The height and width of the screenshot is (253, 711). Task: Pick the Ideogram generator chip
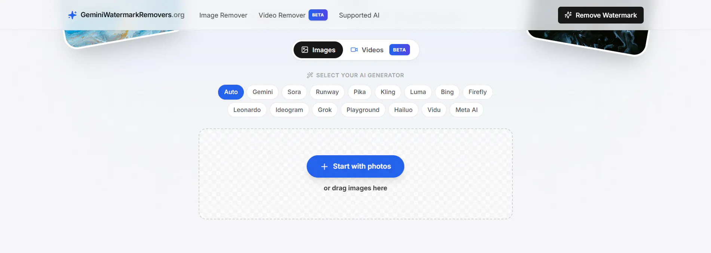[x=289, y=110]
